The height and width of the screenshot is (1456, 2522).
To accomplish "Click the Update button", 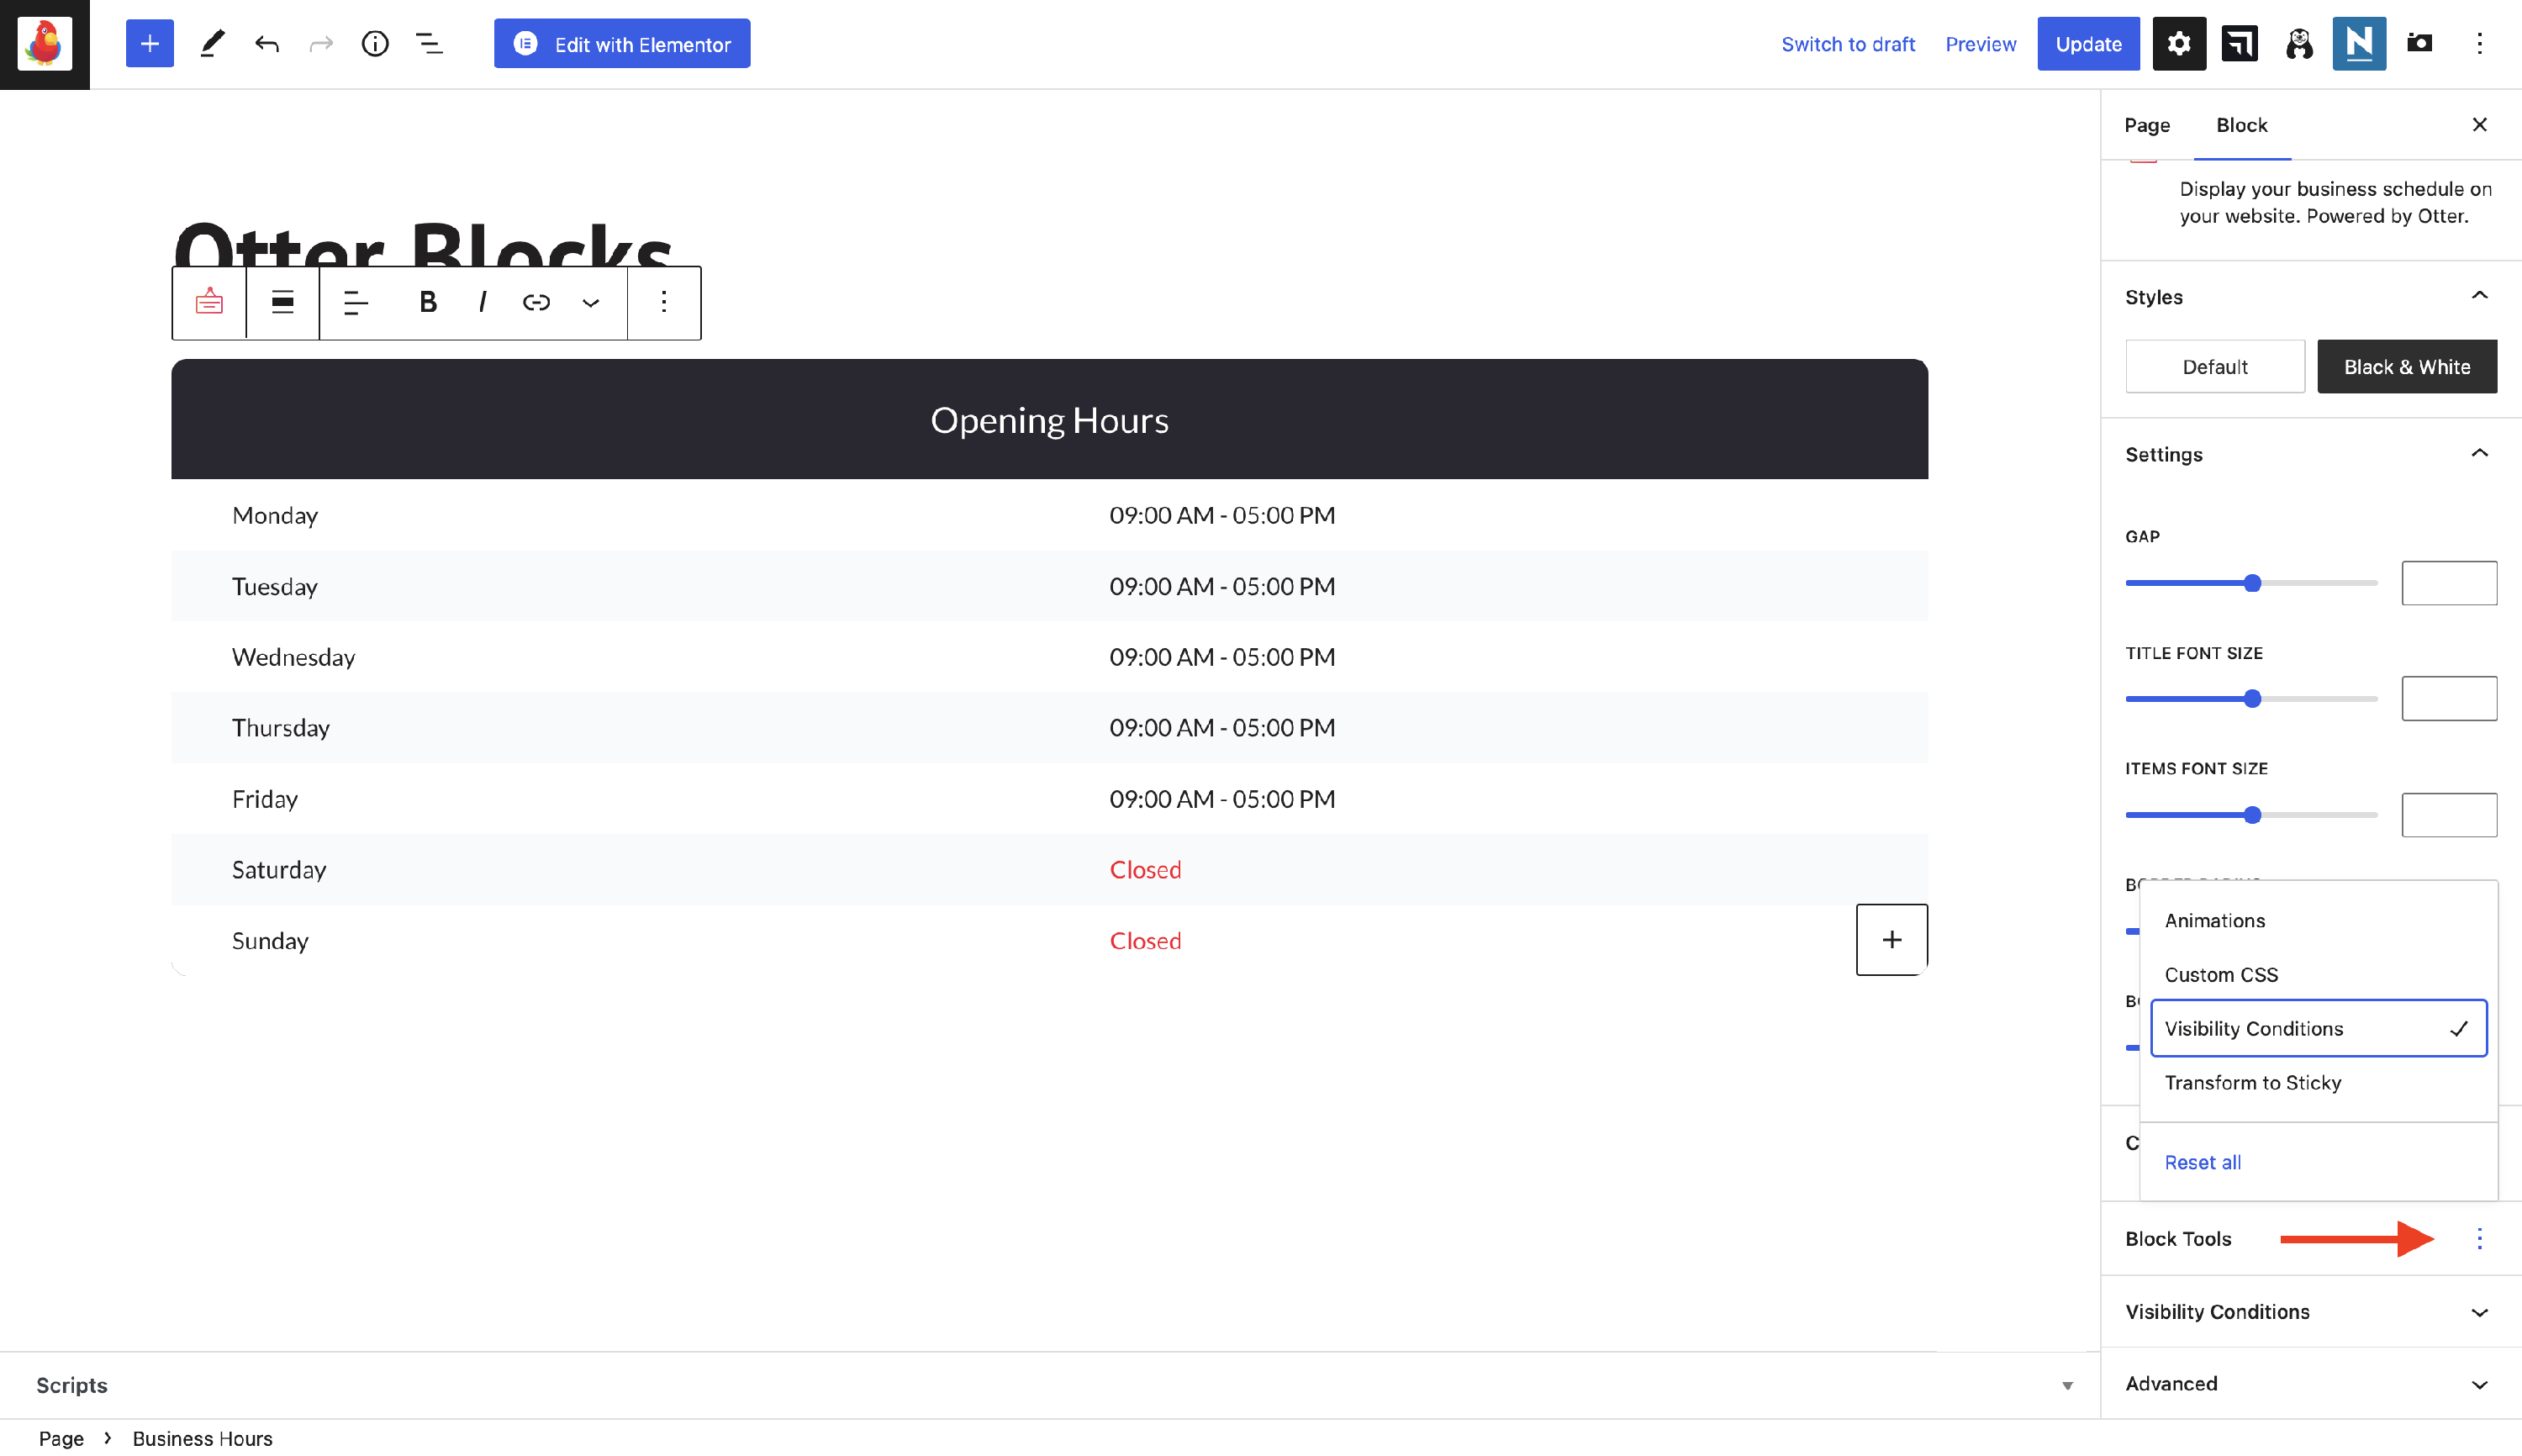I will point(2087,44).
